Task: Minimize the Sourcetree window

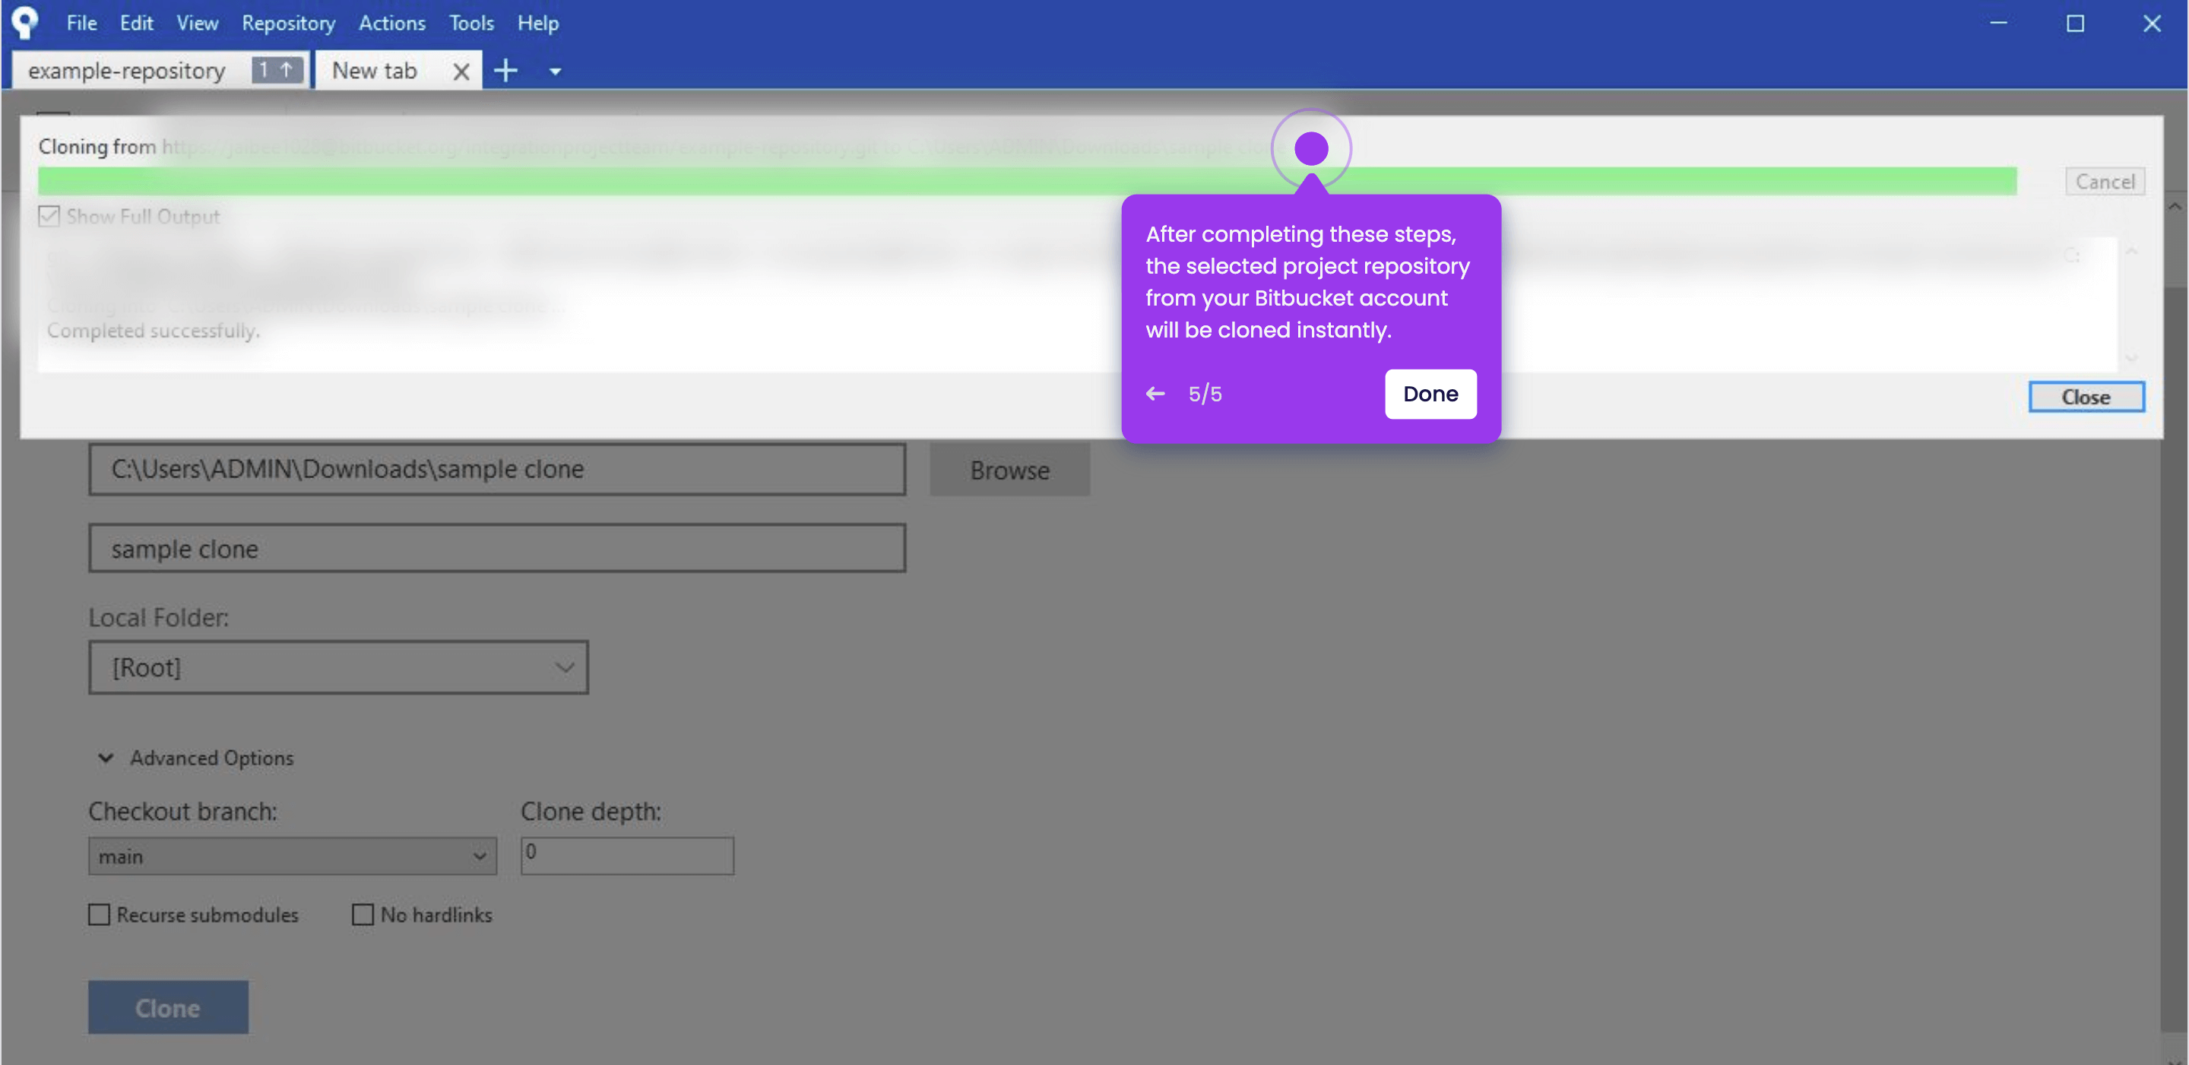Action: click(1997, 23)
